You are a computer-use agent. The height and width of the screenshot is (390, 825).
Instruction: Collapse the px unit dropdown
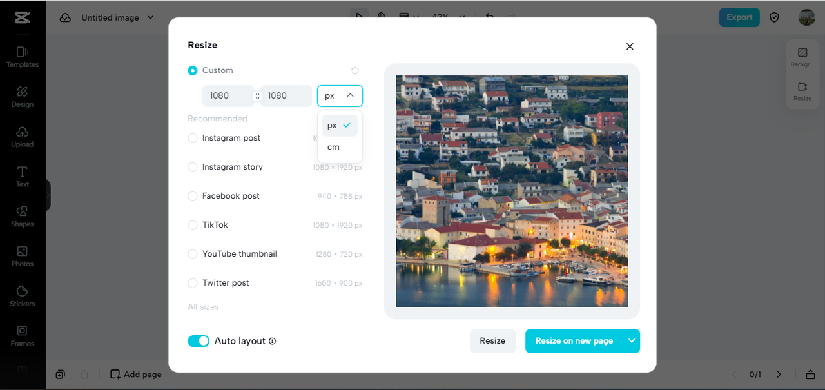340,95
